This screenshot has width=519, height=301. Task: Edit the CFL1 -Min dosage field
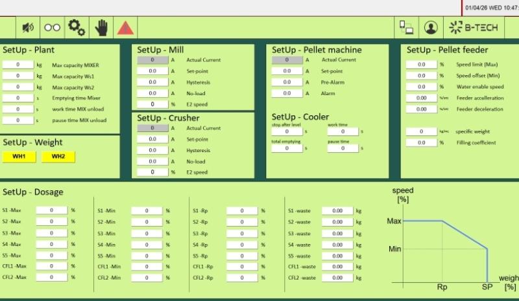[147, 266]
